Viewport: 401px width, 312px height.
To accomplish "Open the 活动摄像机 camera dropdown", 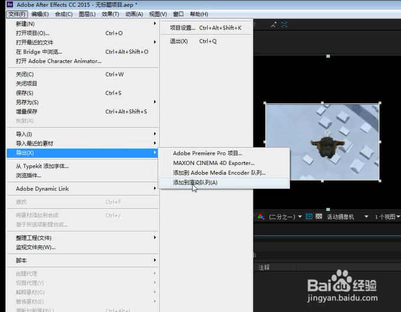I will click(347, 217).
